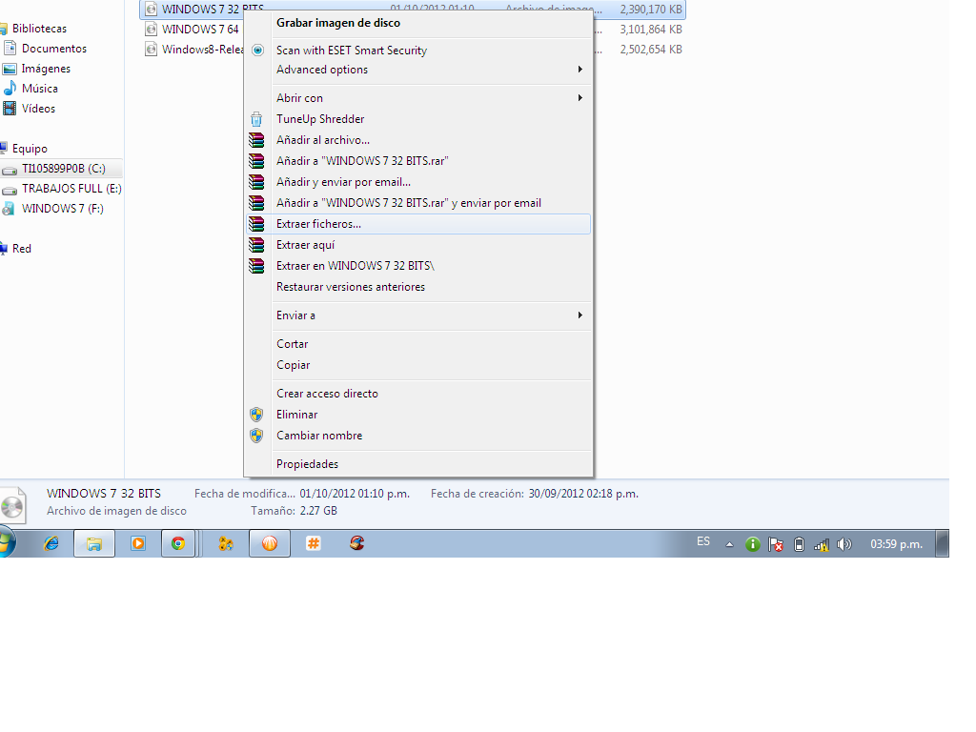Select Añadir y enviar por email...

343,182
